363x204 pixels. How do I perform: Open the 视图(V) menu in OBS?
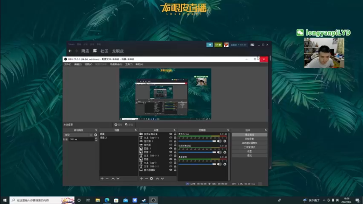coord(88,64)
